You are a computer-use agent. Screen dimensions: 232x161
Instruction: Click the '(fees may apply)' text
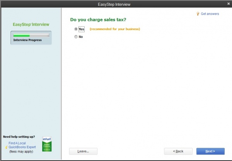(x=21, y=152)
